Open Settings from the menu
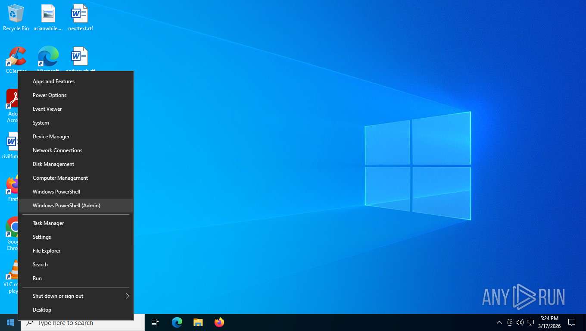 coord(76,237)
